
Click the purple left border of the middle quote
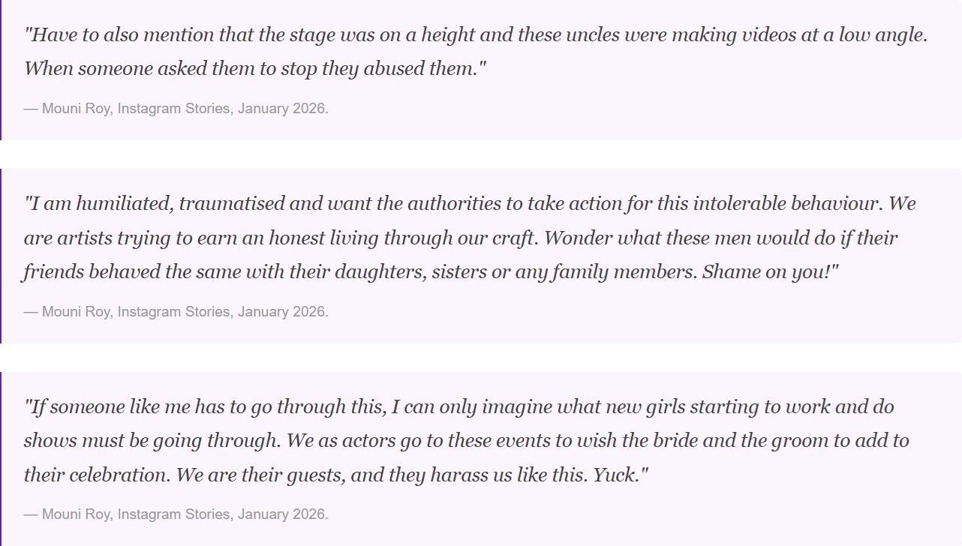click(x=1, y=256)
